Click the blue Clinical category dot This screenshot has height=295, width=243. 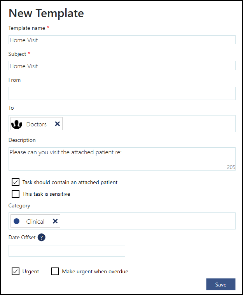click(17, 221)
